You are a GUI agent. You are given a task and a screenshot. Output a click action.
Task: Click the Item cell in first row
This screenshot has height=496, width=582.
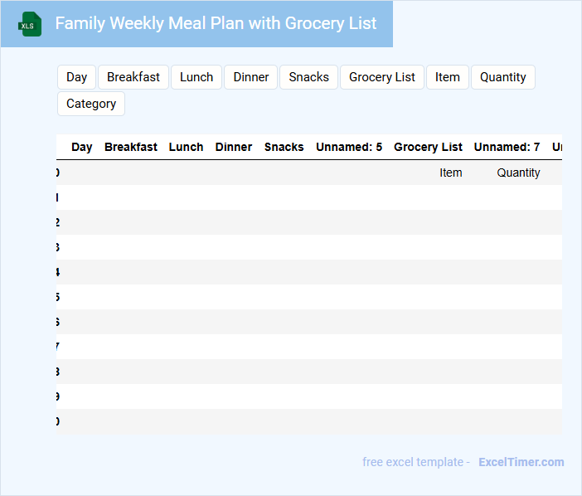pos(451,173)
